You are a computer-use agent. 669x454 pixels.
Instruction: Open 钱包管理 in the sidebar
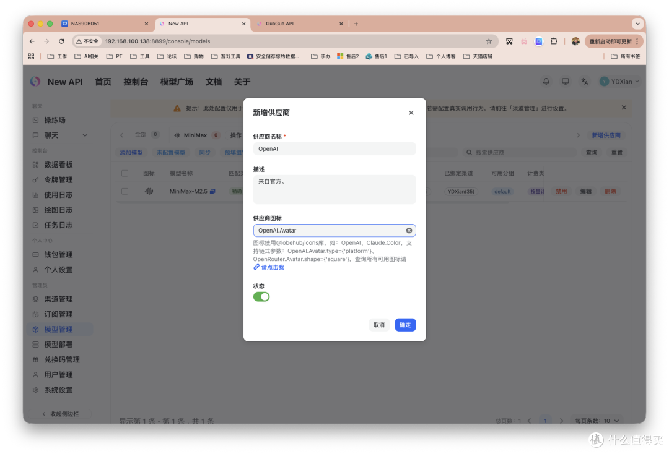pos(58,255)
